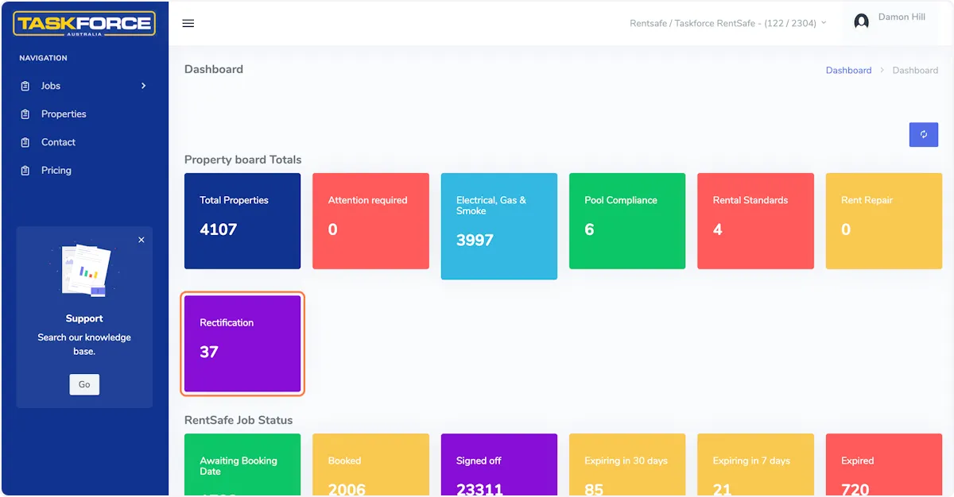Screen dimensions: 954x497
Task: Click the Pricing clipboard icon
Action: point(25,171)
